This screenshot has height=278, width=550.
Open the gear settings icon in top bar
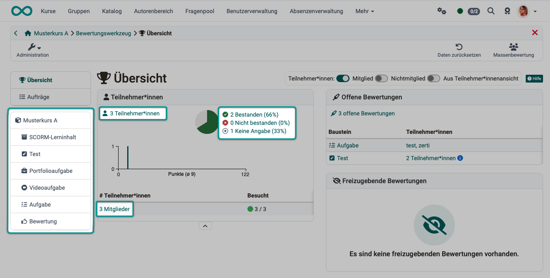pos(442,11)
